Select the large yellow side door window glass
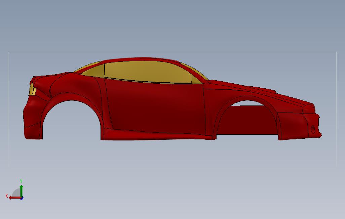 (x=147, y=72)
